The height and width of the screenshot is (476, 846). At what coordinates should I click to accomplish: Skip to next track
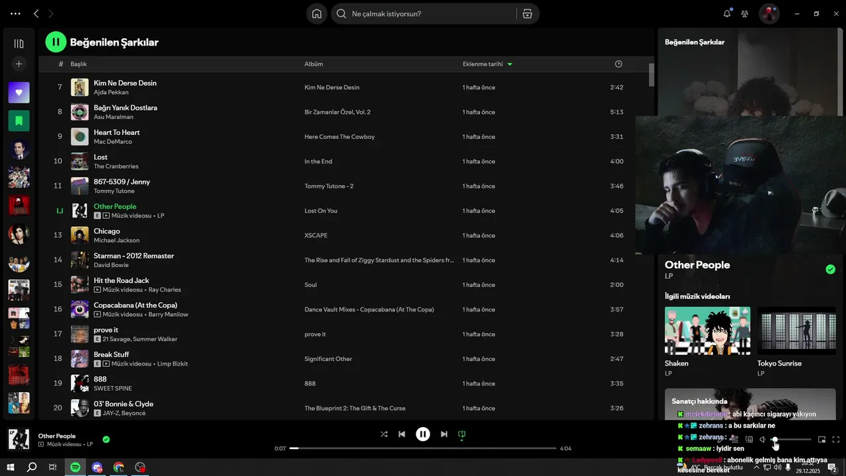[444, 434]
